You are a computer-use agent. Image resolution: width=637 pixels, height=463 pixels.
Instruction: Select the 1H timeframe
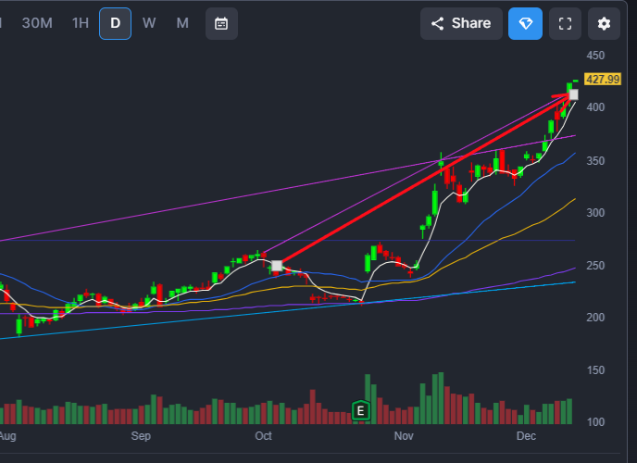(x=80, y=23)
